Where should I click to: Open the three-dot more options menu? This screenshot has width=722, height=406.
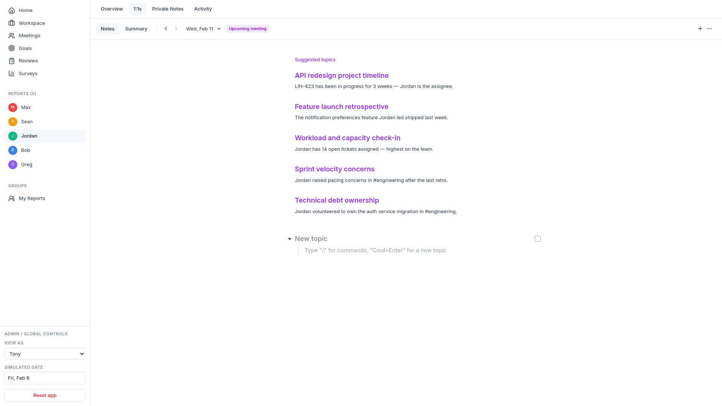(709, 29)
